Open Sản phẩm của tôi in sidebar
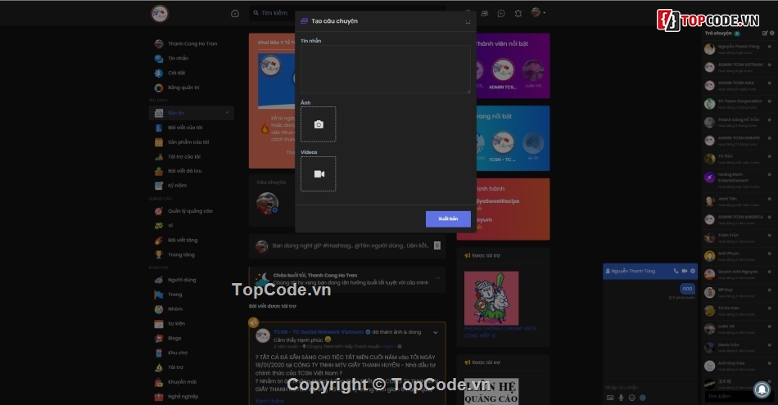The image size is (778, 405). (188, 142)
